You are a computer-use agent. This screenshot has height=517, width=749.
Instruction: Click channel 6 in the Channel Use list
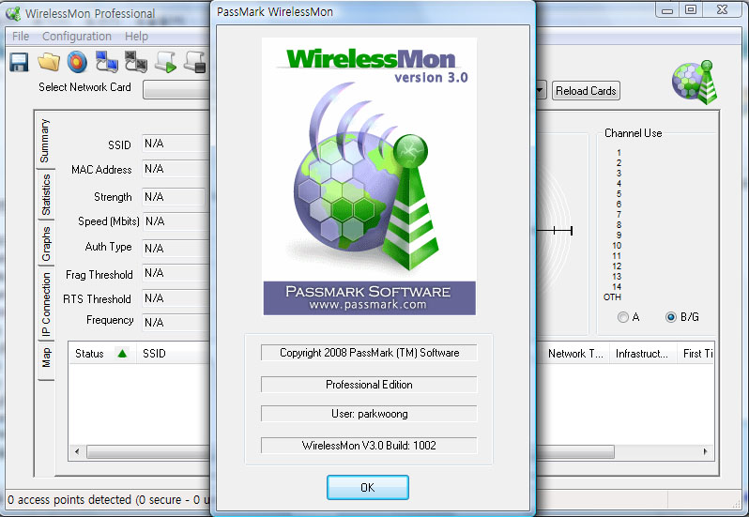(x=619, y=205)
